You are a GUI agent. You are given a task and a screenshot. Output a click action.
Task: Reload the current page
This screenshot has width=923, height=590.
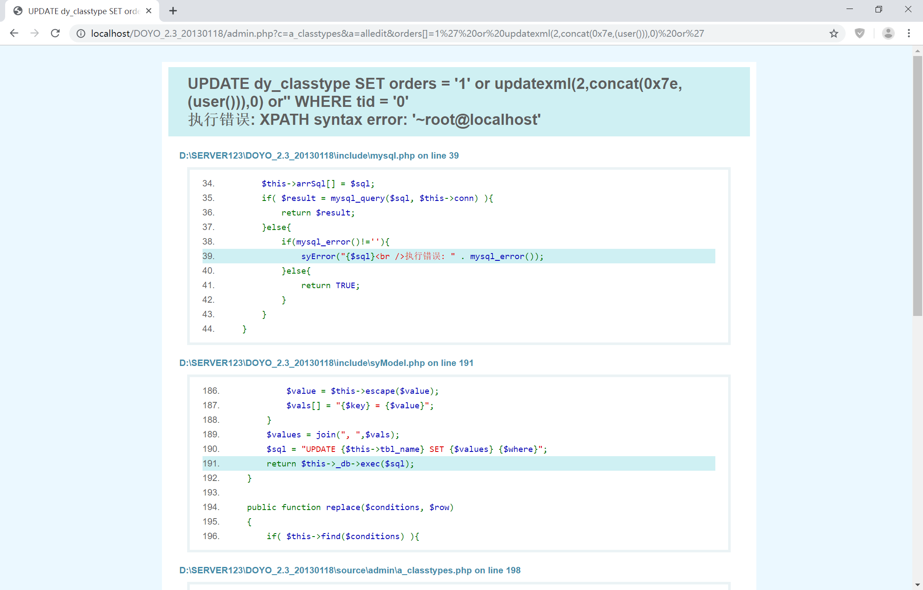click(x=55, y=33)
